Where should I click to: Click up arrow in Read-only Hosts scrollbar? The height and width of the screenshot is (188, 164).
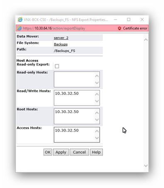click(x=97, y=76)
